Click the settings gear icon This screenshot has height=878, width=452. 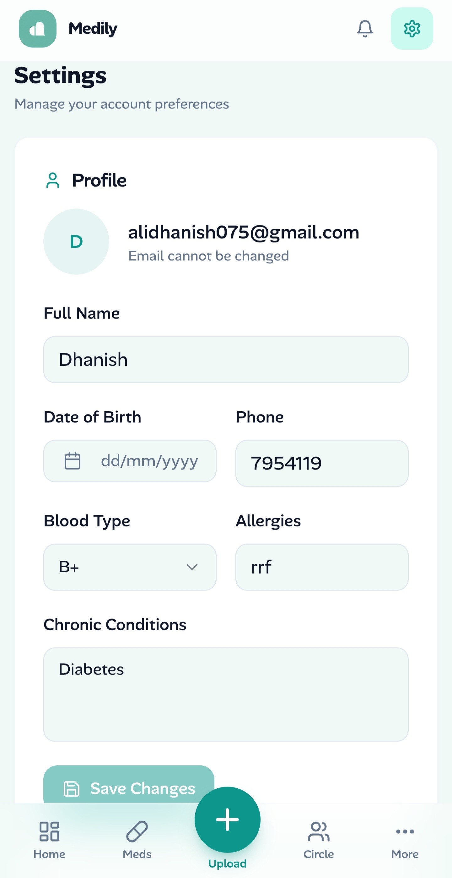[412, 29]
